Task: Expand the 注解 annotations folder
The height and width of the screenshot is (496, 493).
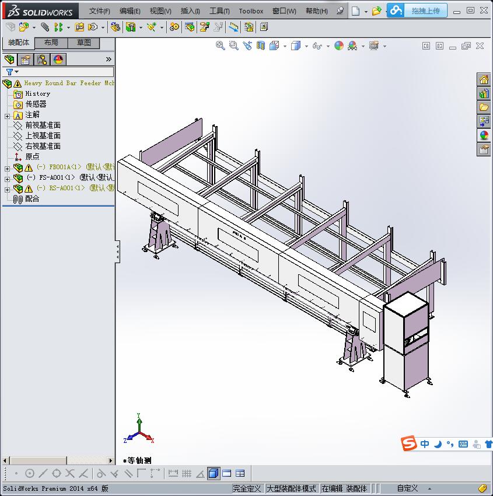Action: [x=7, y=116]
